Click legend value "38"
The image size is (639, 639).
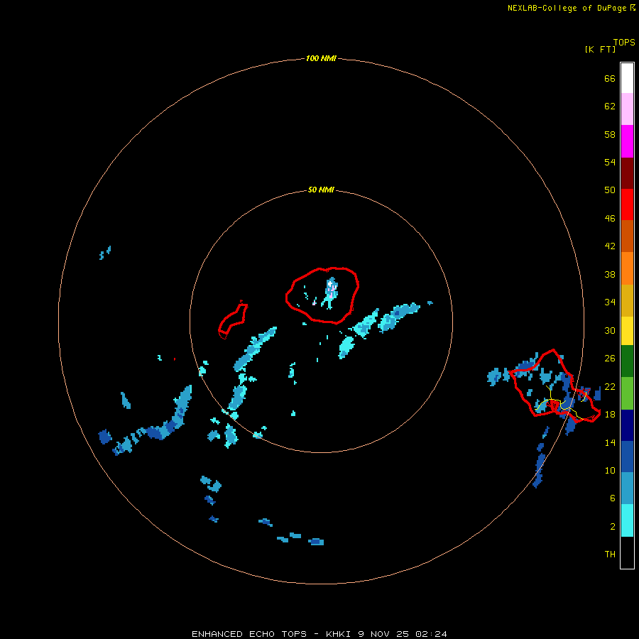click(610, 274)
